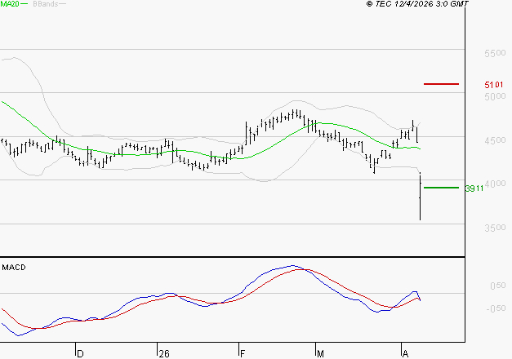Click the green 3911 support value
Screen dimensions: 512x359
474,188
